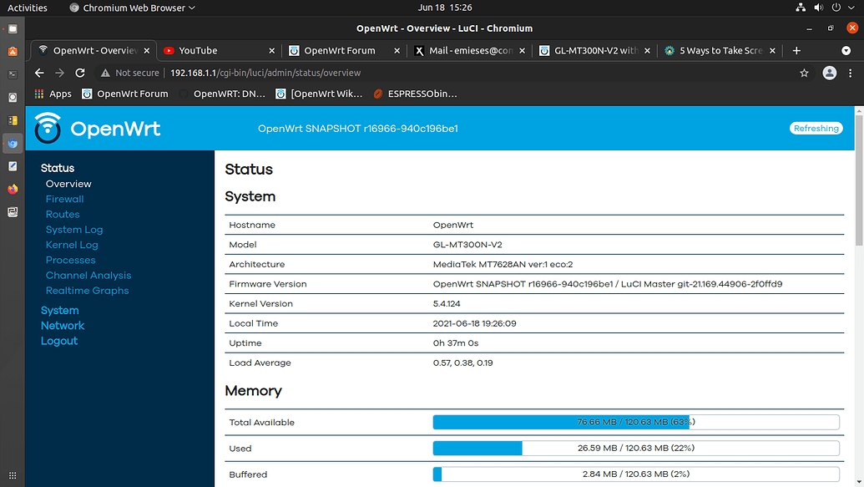Launch Firefox from the Ubuntu dock
This screenshot has width=864, height=487.
tap(12, 189)
